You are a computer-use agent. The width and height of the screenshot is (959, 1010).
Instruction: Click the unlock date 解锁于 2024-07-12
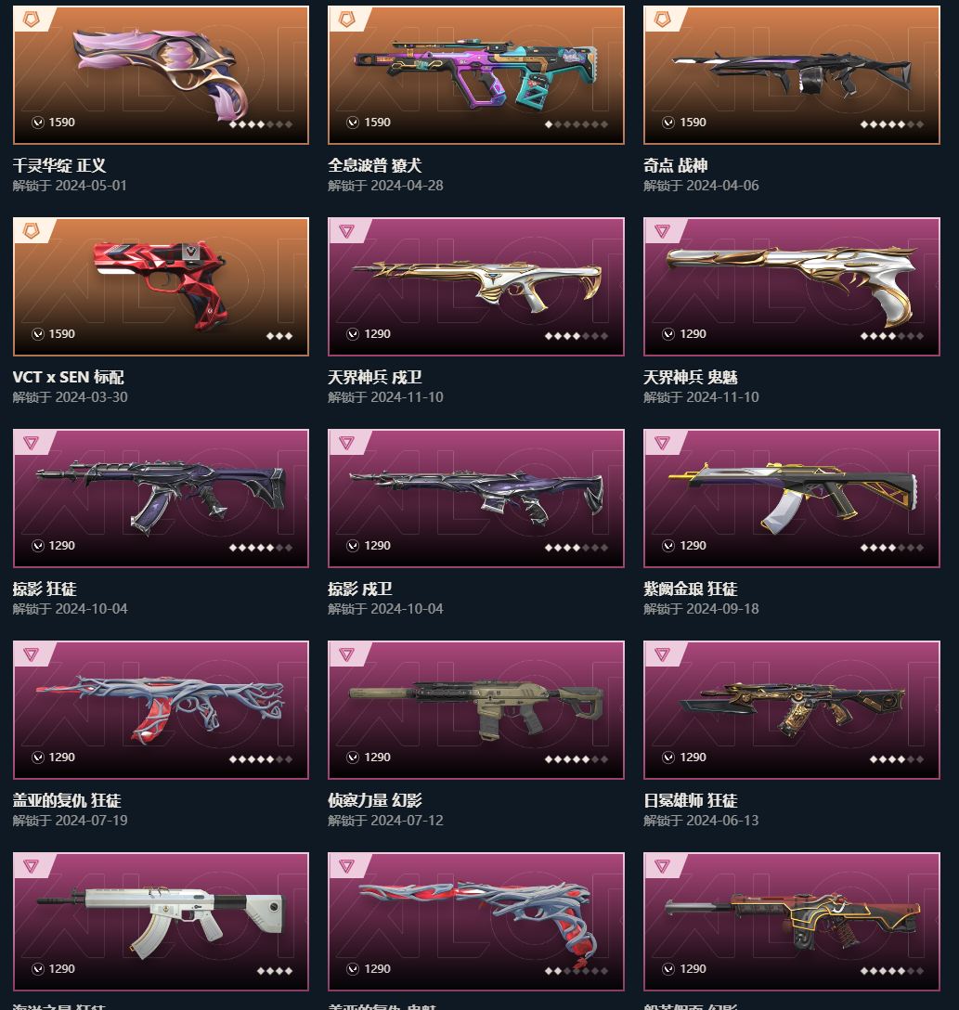click(385, 821)
